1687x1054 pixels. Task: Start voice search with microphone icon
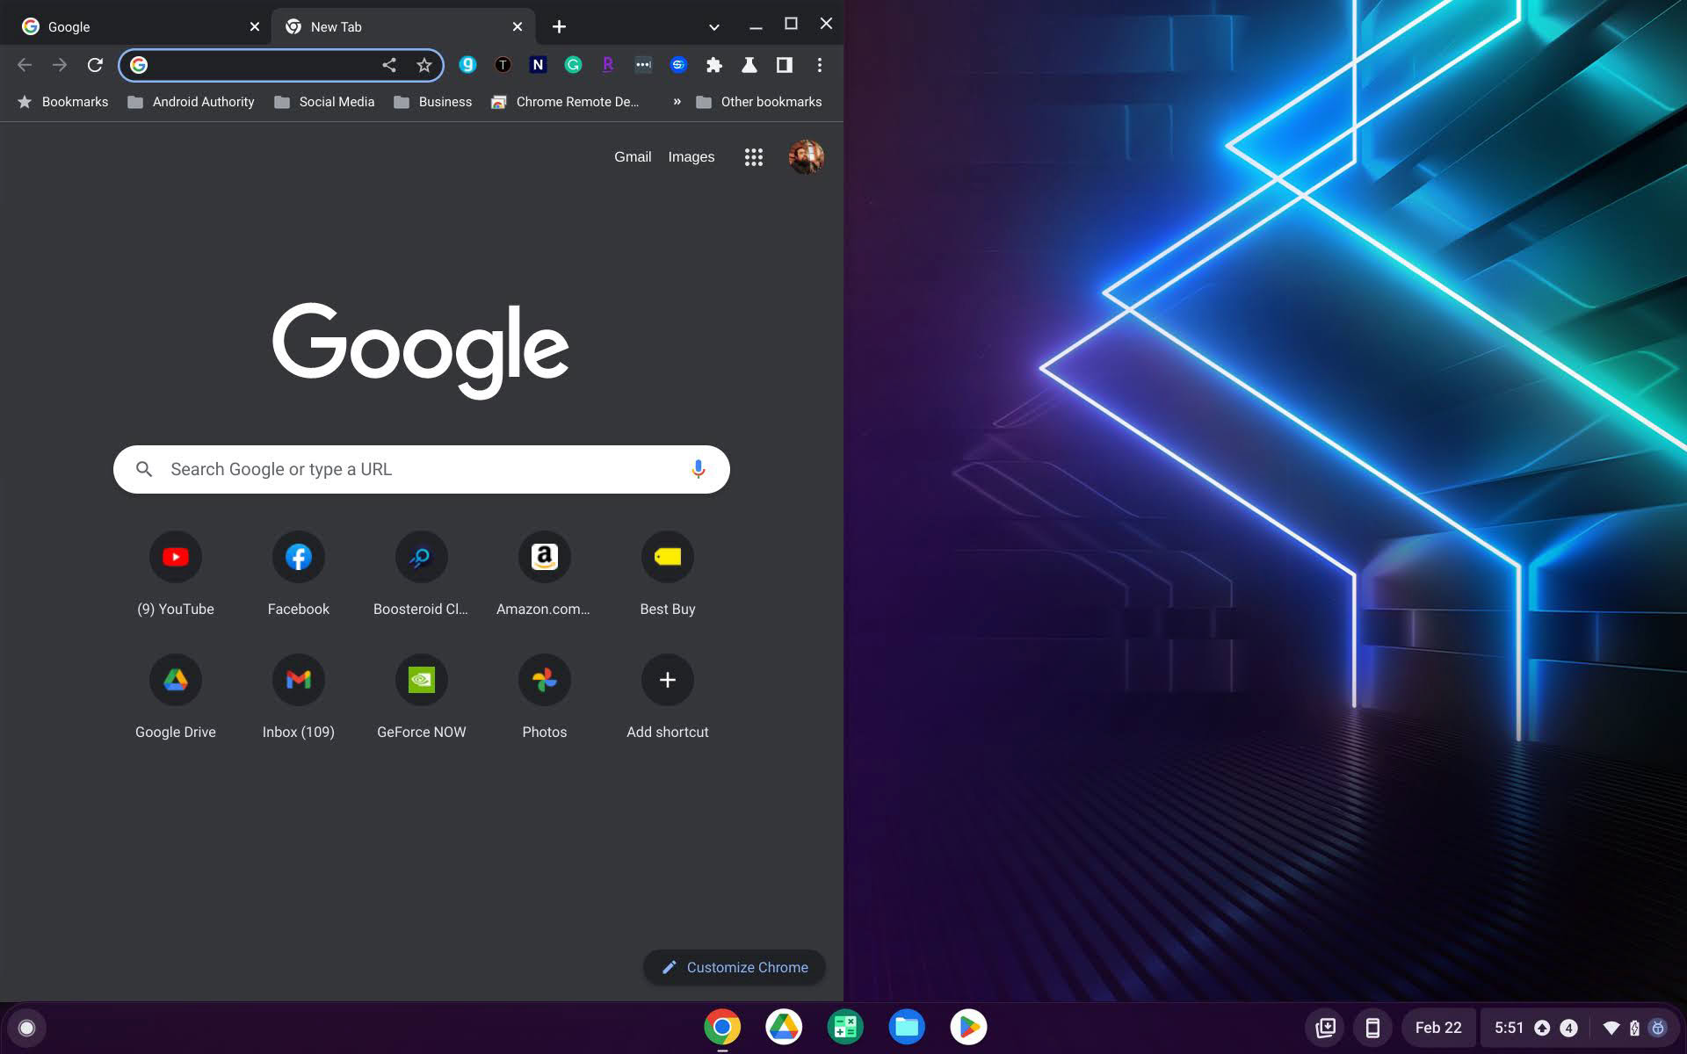(698, 469)
